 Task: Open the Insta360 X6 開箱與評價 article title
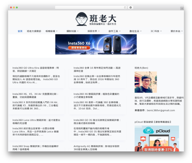click(96, 96)
